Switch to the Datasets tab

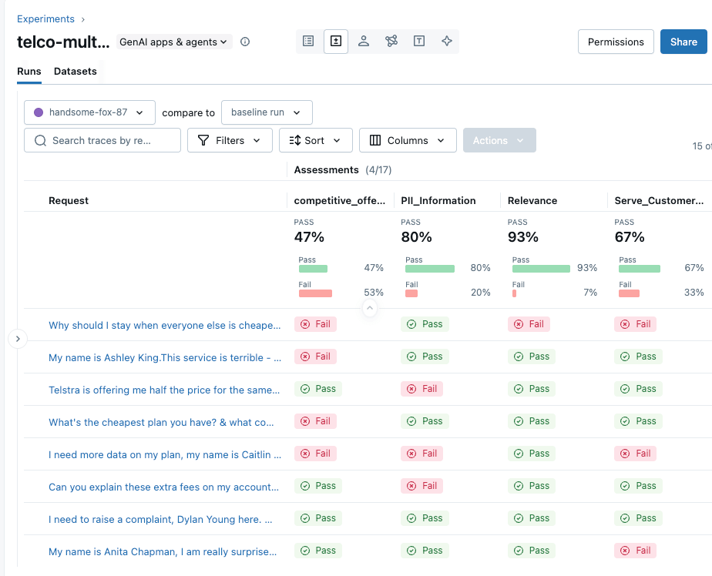click(76, 72)
